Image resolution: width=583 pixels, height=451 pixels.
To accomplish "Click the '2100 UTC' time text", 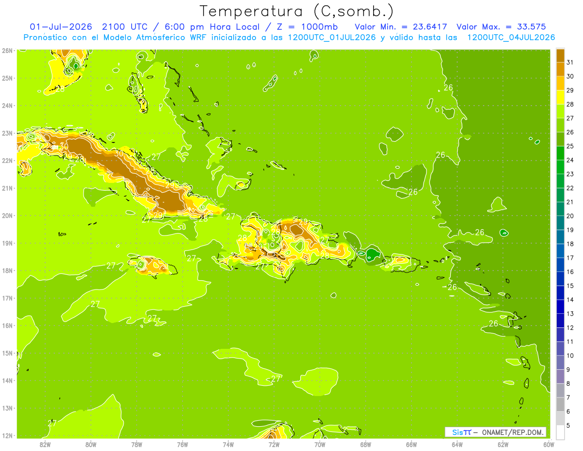I will pyautogui.click(x=125, y=26).
